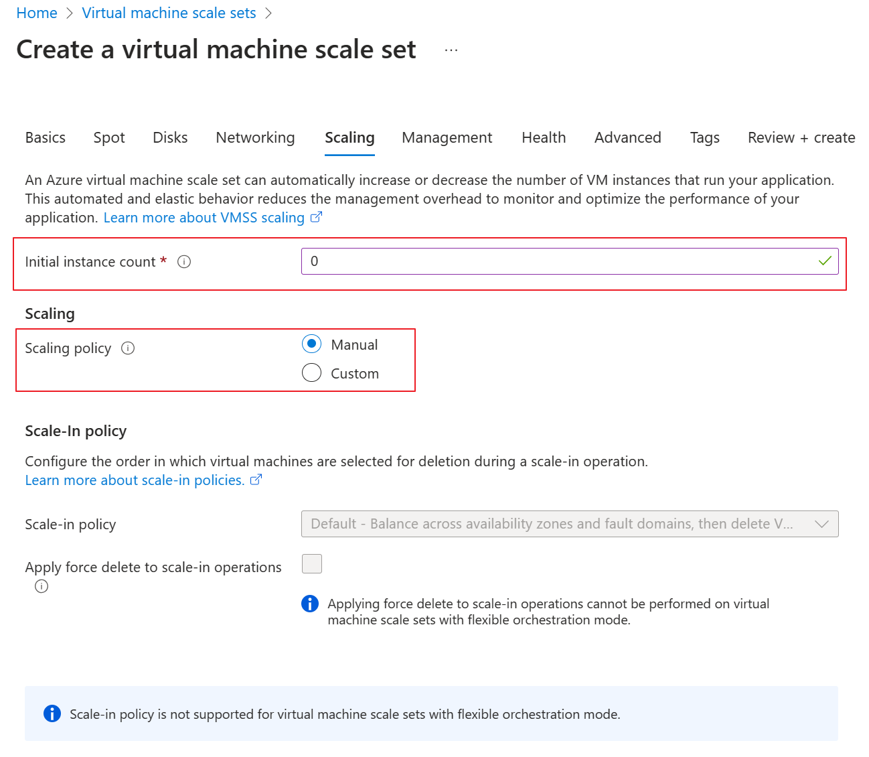Select the Manual scaling policy radio button
Screen dimensions: 869x757
(x=311, y=344)
